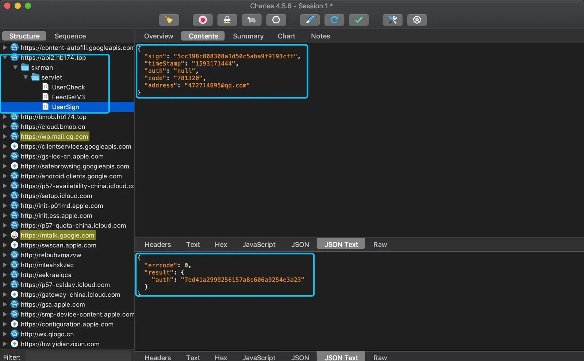Toggle SSL proxying lock icon
The height and width of the screenshot is (361, 584).
[x=227, y=20]
